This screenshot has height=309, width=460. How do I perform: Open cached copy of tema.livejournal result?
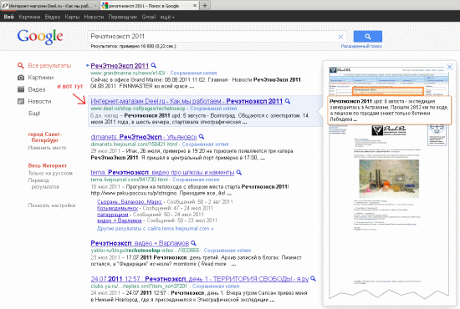click(196, 180)
